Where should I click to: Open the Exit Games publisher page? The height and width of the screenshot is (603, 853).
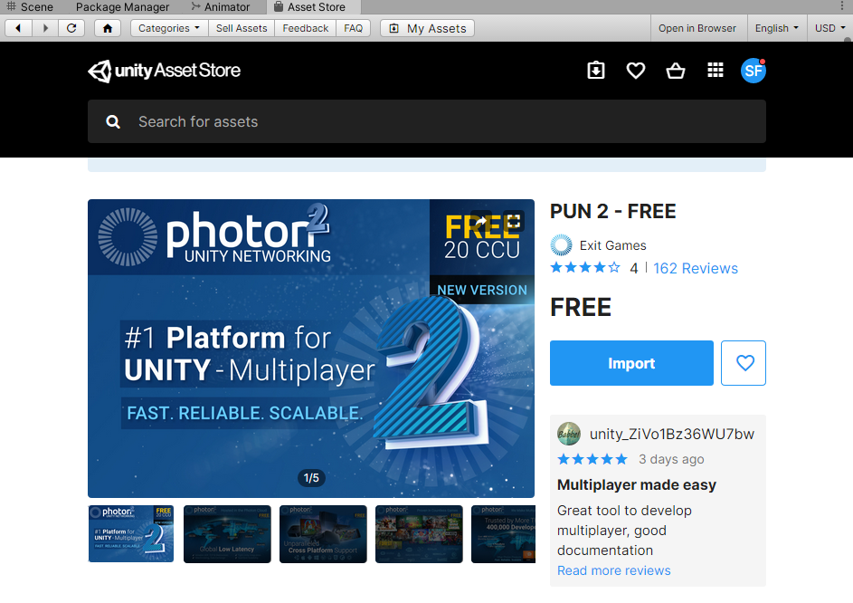coord(612,245)
